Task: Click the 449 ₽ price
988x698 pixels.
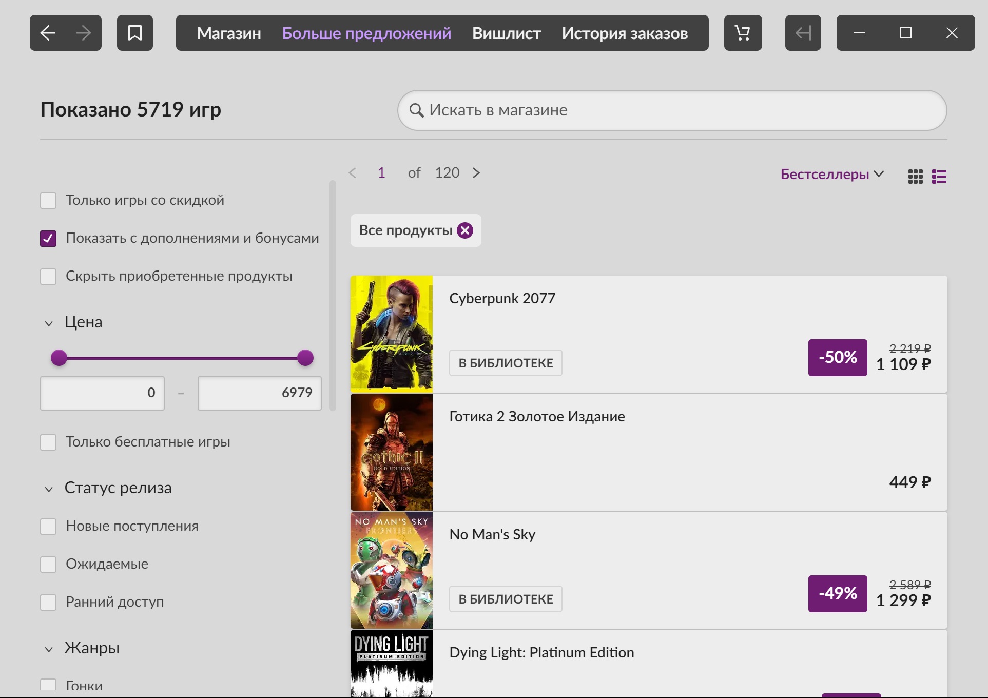Action: pyautogui.click(x=910, y=482)
